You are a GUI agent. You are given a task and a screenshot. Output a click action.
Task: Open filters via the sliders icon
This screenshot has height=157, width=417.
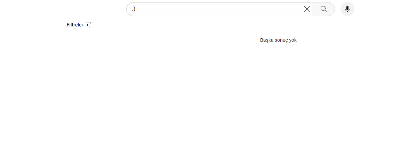tap(89, 25)
